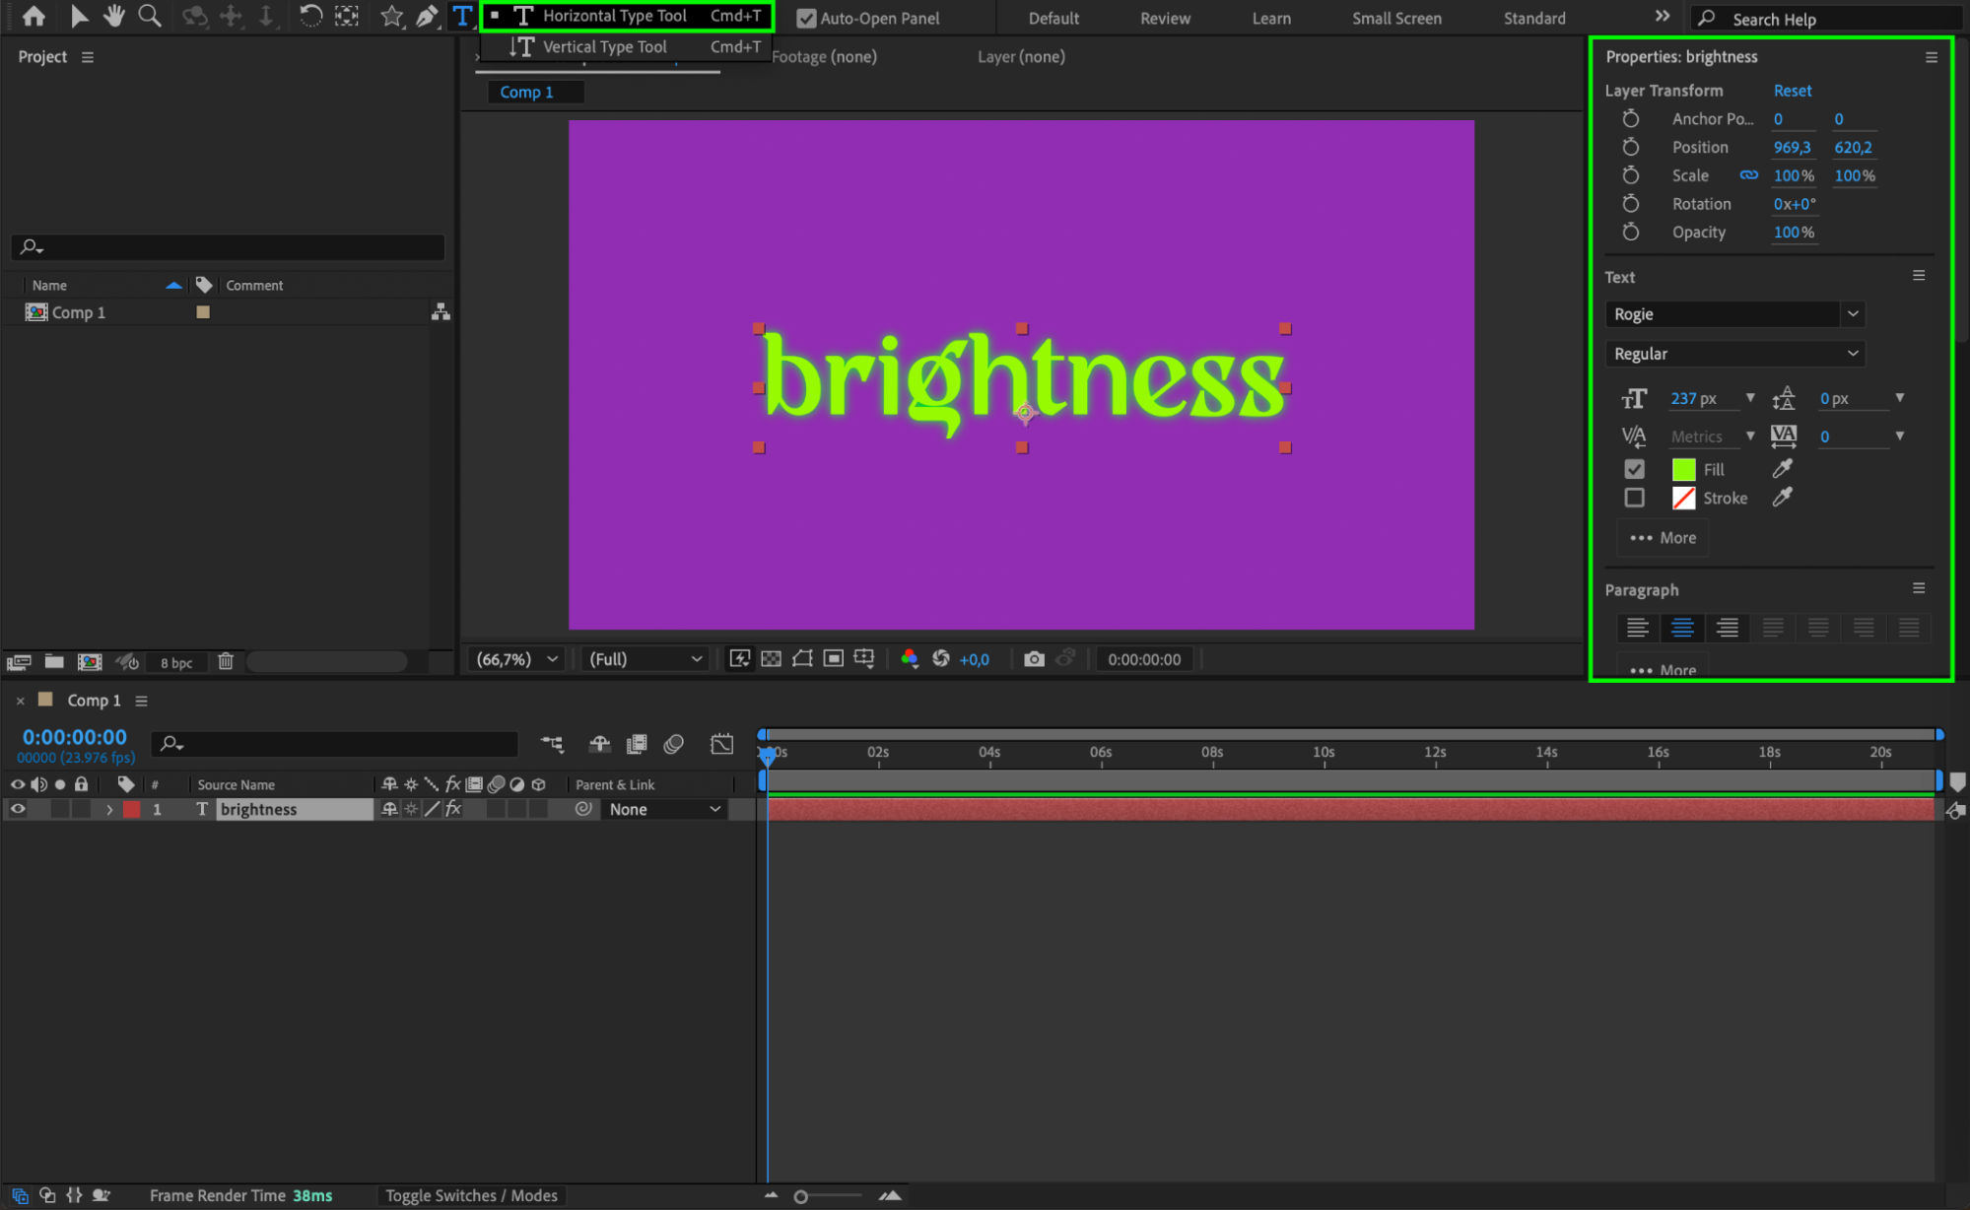Screen dimensions: 1970x1210
Task: Select the Rotation tool
Action: click(x=309, y=16)
